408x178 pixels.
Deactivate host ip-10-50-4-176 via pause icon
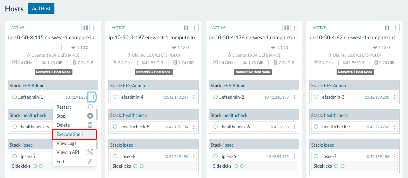click(286, 28)
